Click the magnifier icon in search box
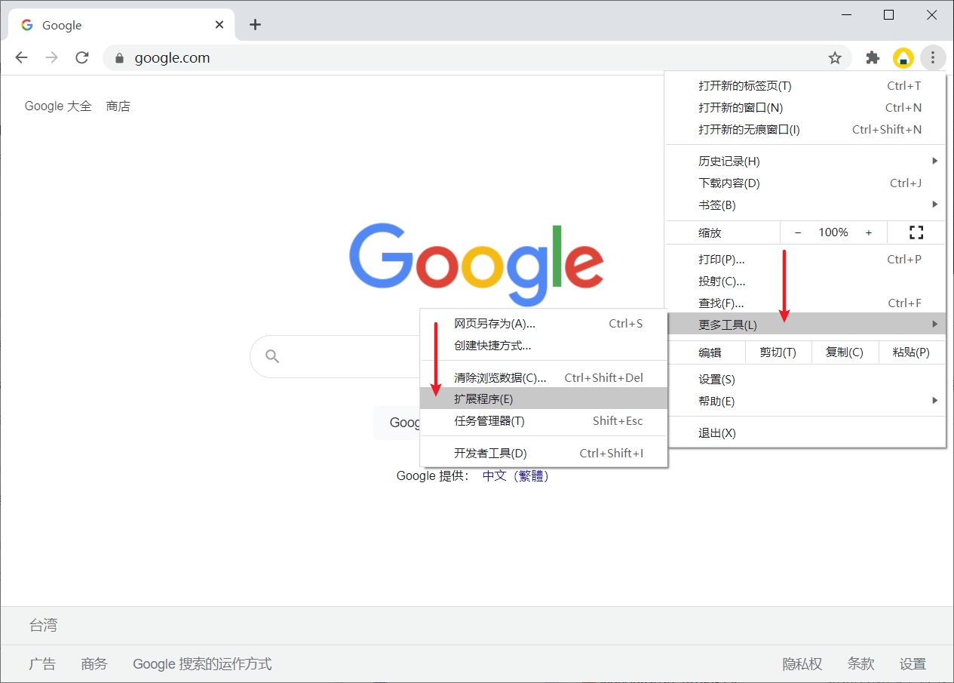The image size is (954, 683). click(x=273, y=357)
